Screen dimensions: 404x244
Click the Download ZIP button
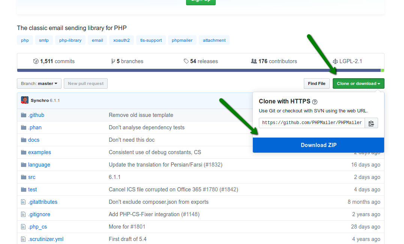[x=318, y=145]
